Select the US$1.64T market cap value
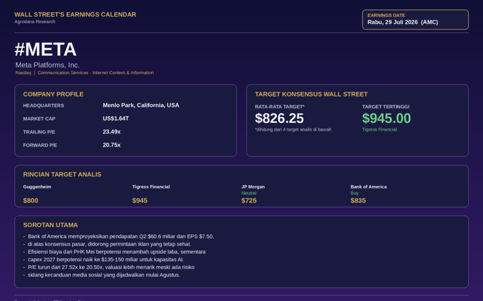 click(116, 118)
